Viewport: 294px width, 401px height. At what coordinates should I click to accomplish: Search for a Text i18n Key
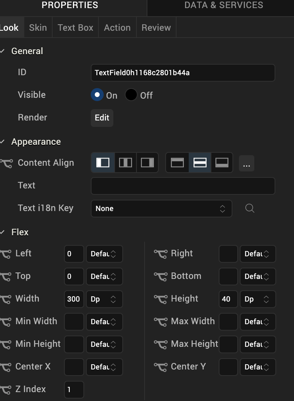250,208
